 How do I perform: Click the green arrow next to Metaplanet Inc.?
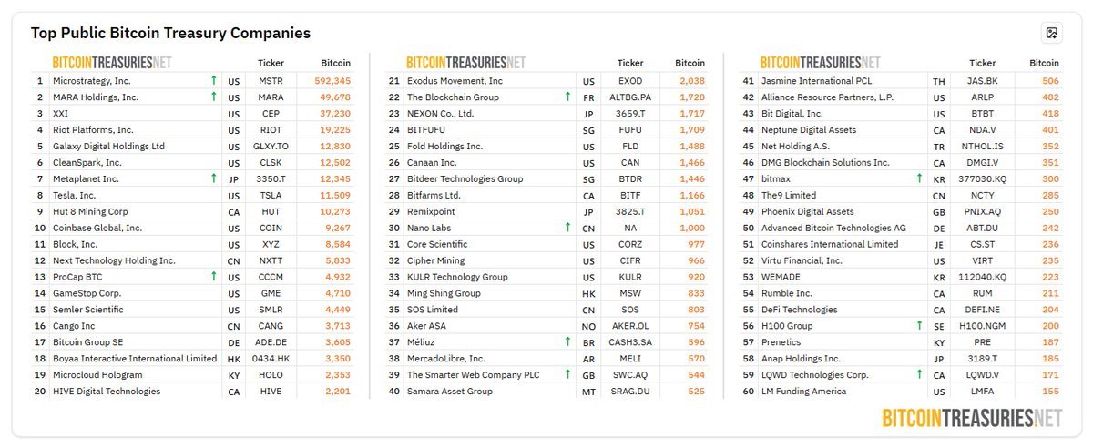pyautogui.click(x=213, y=179)
